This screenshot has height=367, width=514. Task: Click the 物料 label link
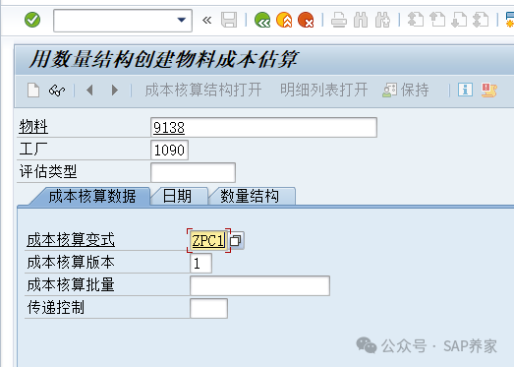tap(33, 127)
